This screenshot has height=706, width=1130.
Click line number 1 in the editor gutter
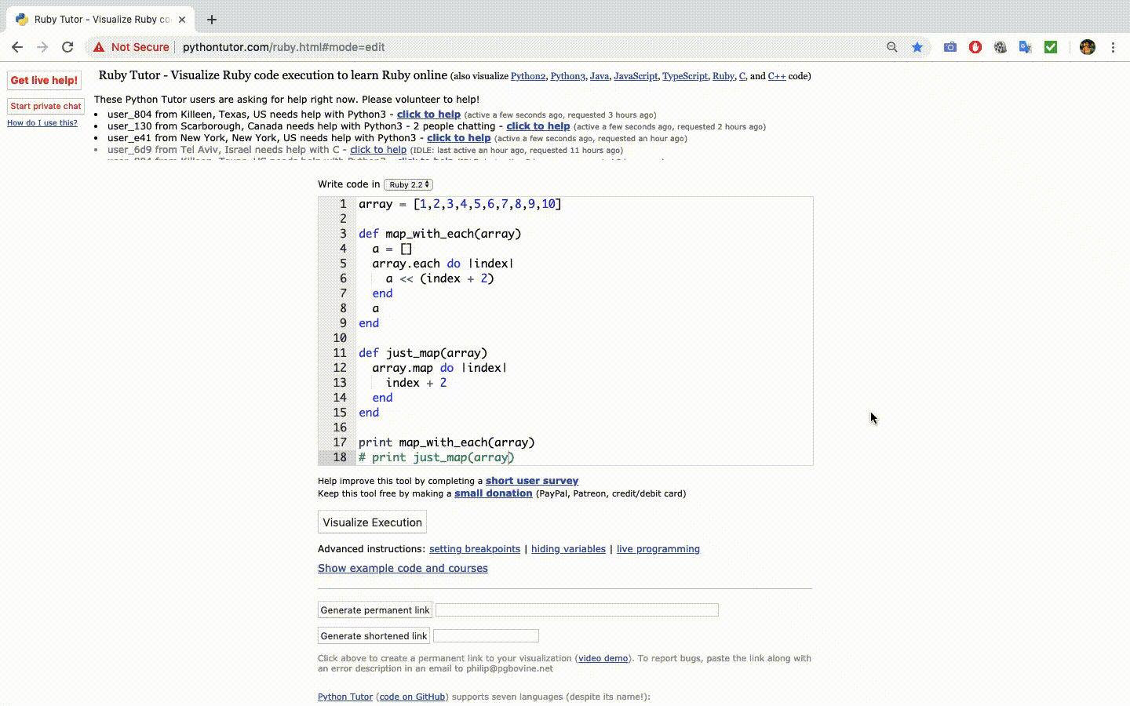343,204
